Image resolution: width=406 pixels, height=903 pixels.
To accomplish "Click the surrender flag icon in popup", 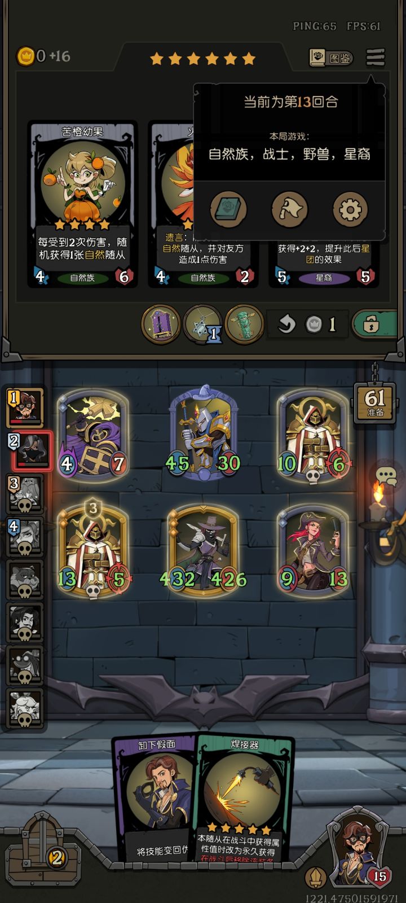I will (289, 209).
